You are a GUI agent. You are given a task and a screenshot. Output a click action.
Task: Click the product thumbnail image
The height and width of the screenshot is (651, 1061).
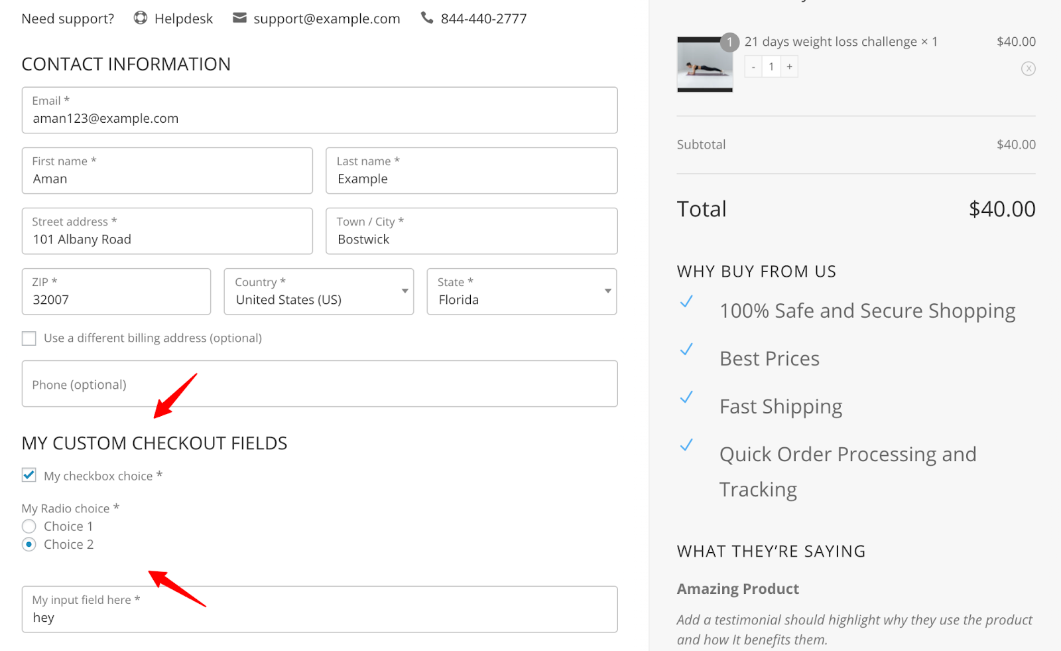[x=704, y=64]
